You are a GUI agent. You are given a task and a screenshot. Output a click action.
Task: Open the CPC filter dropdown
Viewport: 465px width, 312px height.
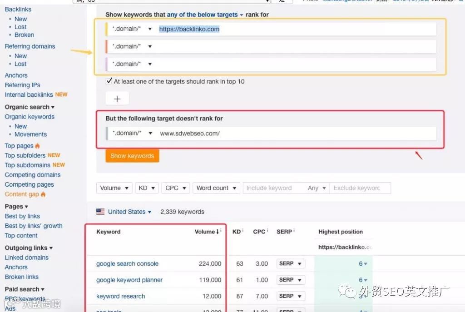pyautogui.click(x=176, y=188)
